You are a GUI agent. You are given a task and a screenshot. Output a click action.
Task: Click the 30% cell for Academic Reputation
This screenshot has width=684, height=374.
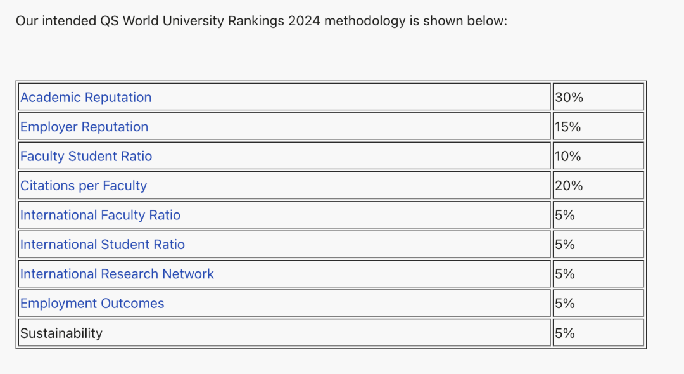click(598, 97)
